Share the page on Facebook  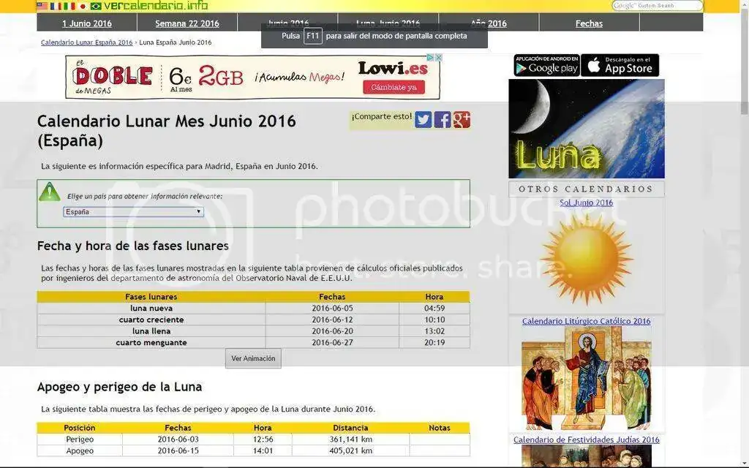coord(443,120)
